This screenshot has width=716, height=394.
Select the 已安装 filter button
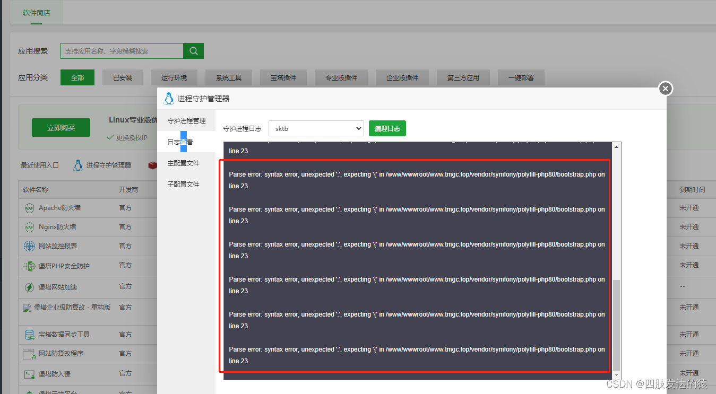[123, 77]
